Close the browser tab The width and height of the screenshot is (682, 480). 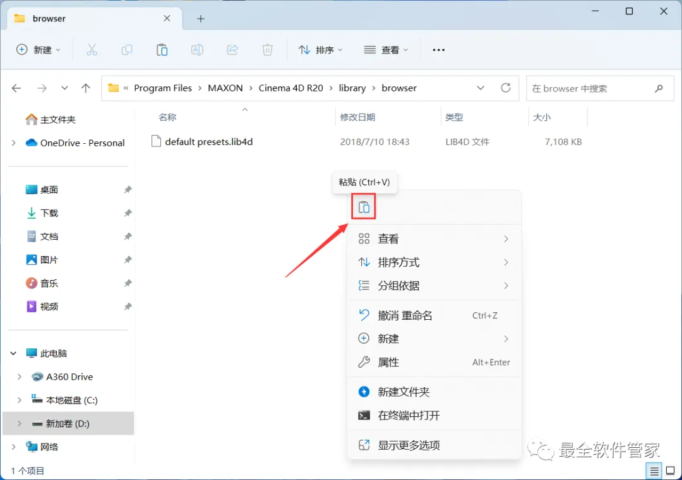pyautogui.click(x=167, y=18)
